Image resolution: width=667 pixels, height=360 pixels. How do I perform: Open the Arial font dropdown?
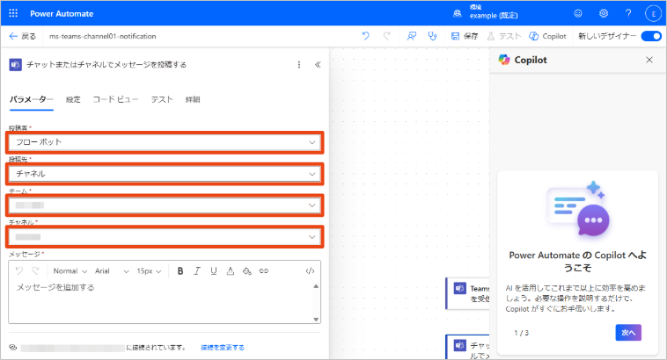(112, 270)
